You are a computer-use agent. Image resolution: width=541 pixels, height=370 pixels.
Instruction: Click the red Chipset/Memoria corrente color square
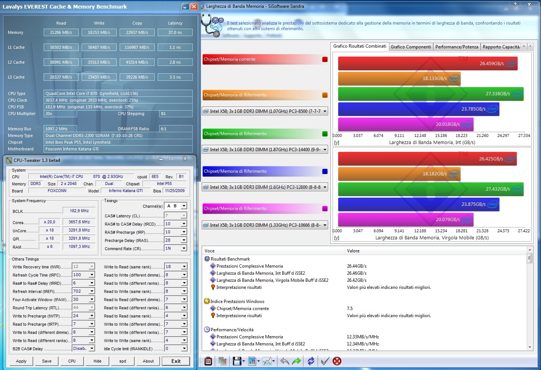[325, 59]
